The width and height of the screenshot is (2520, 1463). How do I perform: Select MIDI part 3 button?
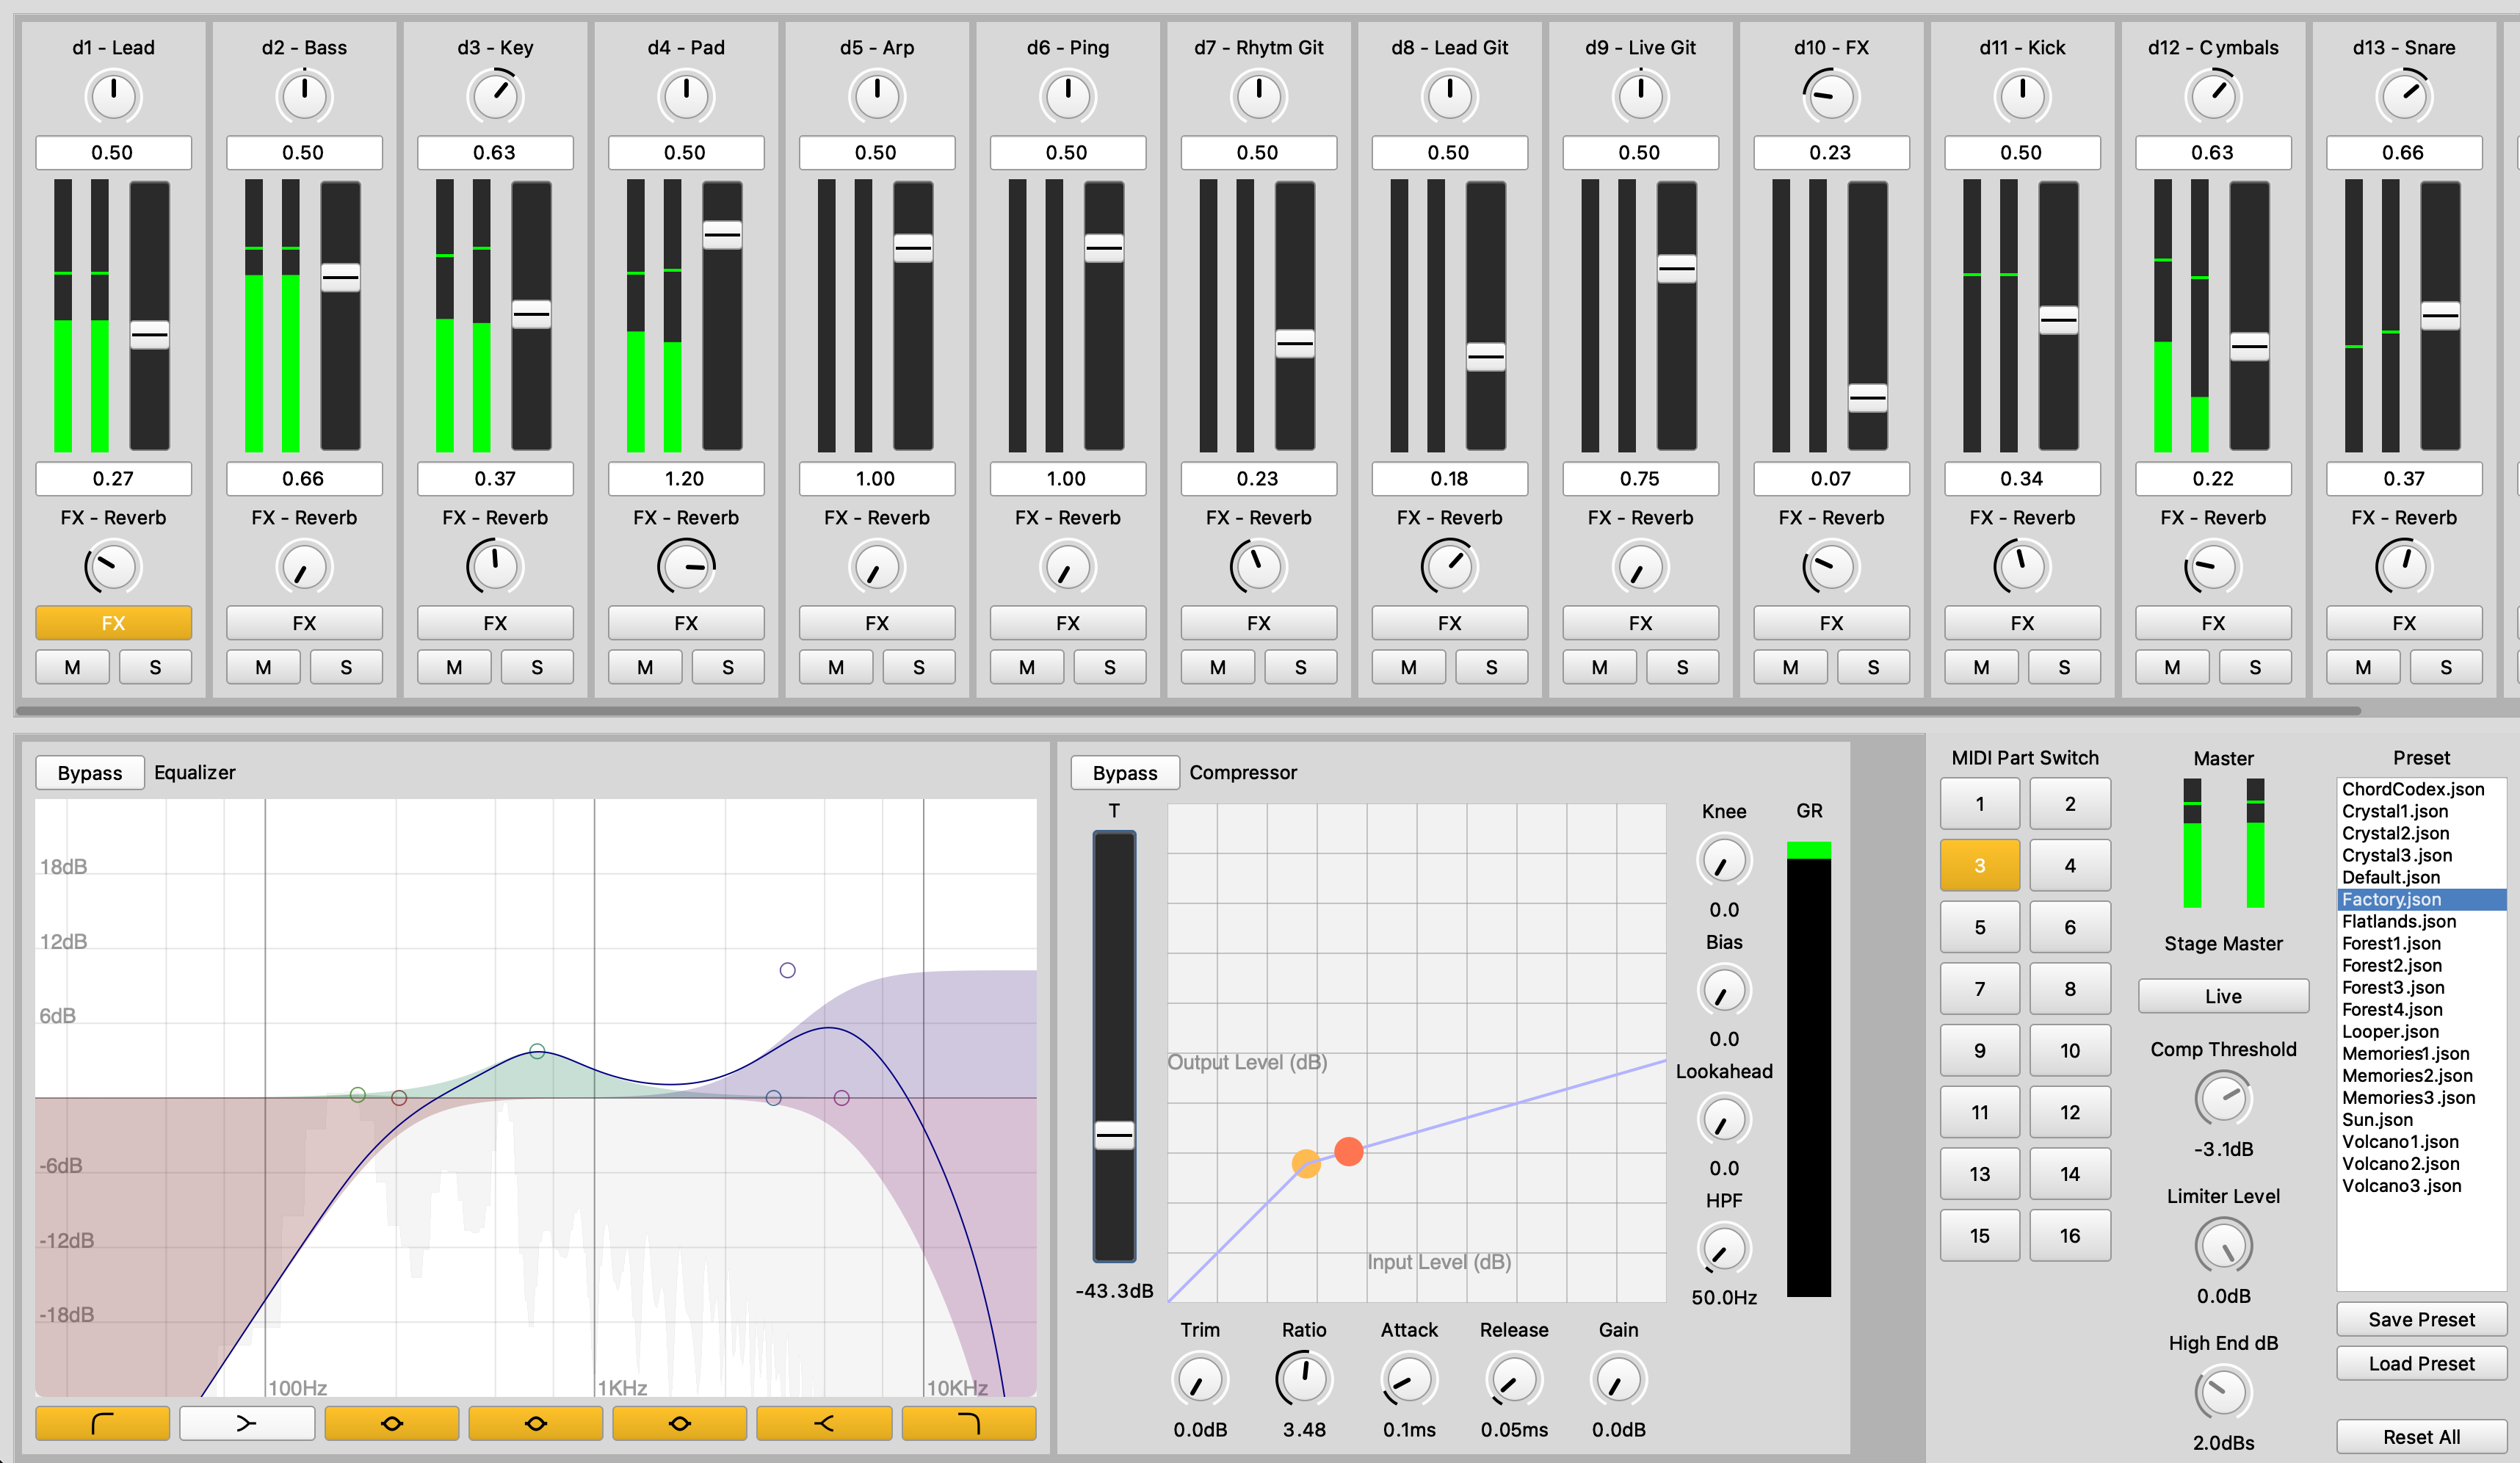coord(1980,865)
